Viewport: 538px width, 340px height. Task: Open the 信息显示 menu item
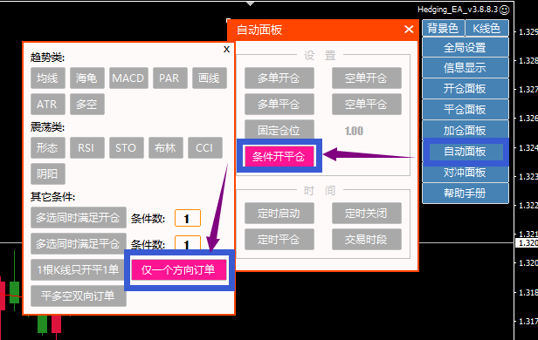465,68
